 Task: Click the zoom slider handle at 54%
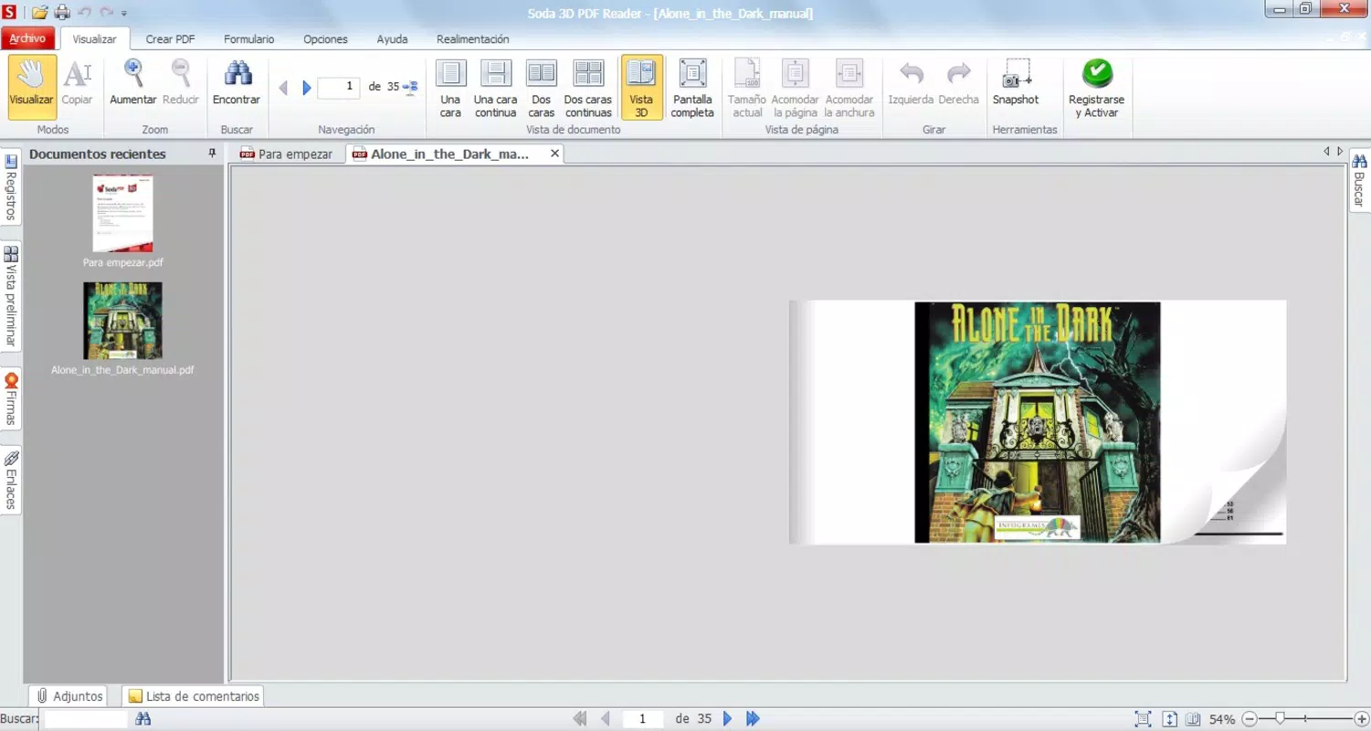pos(1281,719)
